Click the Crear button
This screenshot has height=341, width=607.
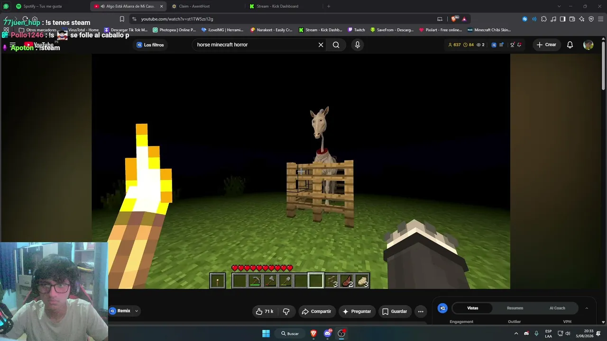point(546,45)
